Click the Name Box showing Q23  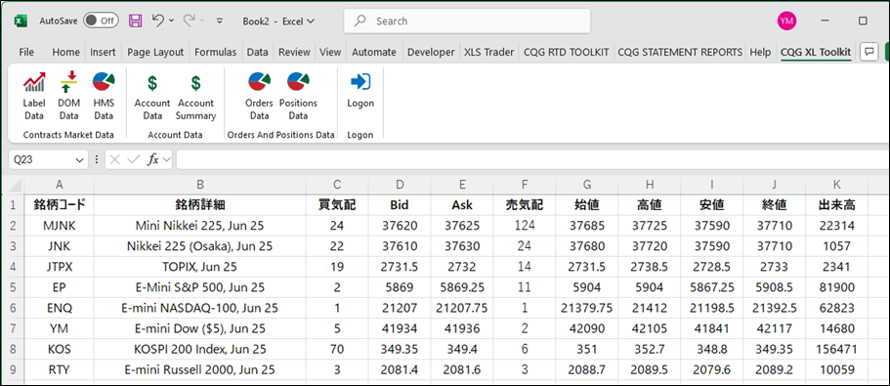click(41, 159)
